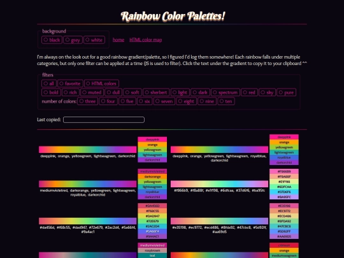Click the #F866B9 color swatch

284,171
